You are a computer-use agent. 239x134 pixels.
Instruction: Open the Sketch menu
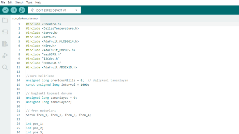tap(19, 2)
